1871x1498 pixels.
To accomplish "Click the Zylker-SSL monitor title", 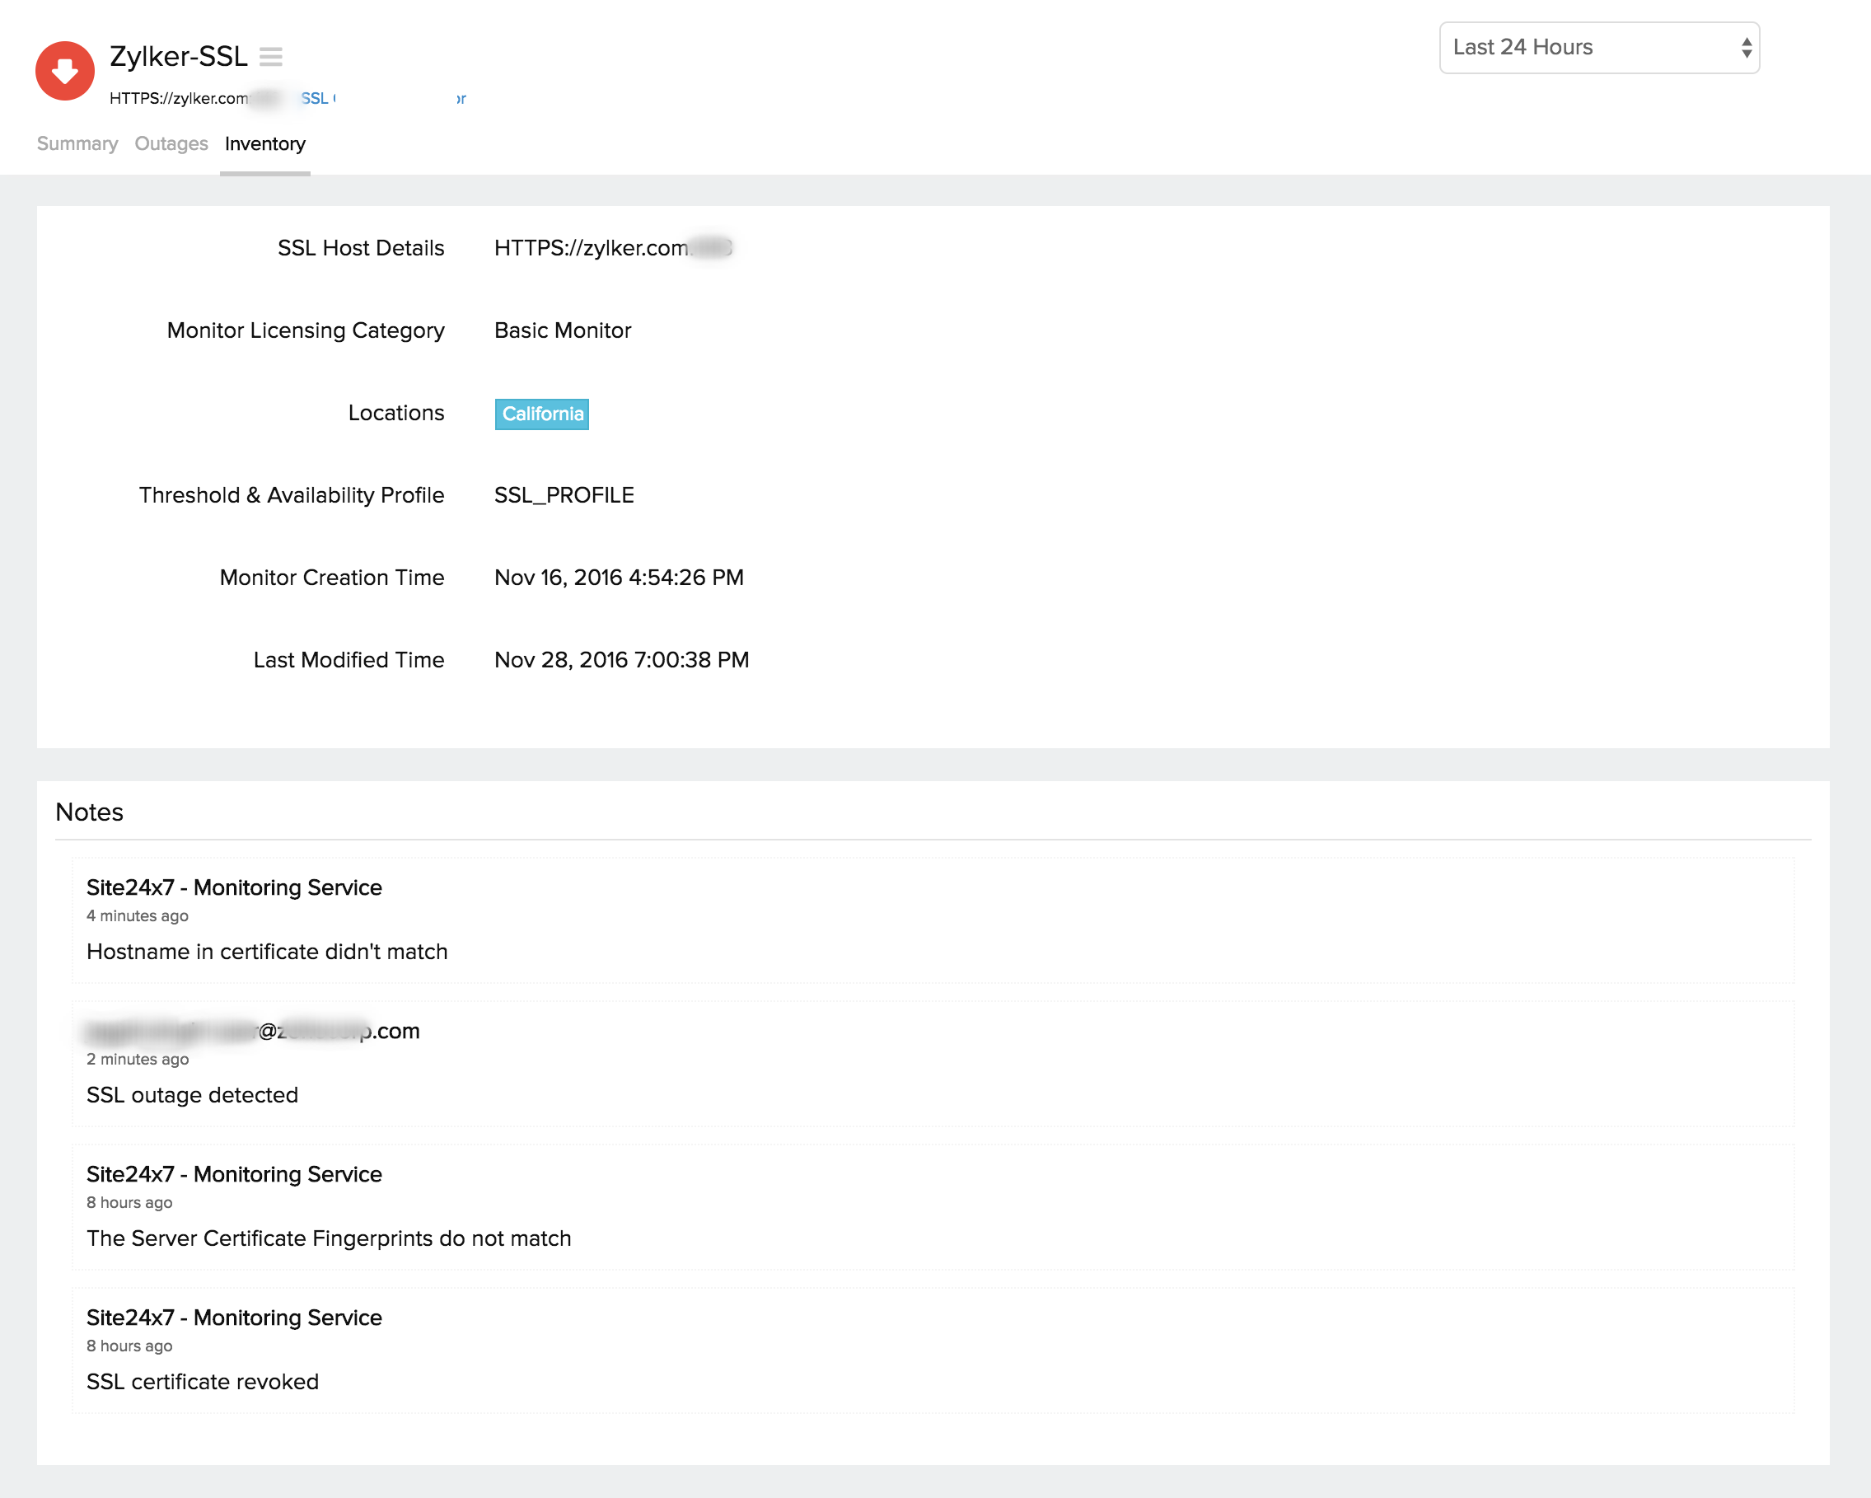I will [178, 56].
